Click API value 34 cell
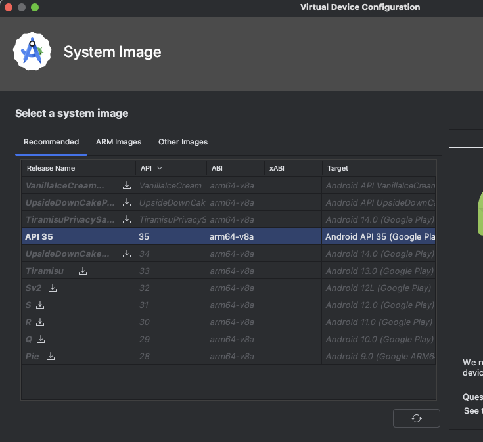483x442 pixels. pos(171,254)
